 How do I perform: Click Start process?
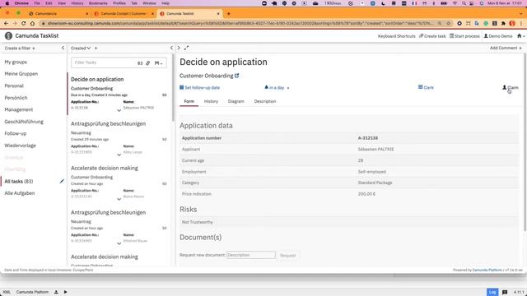tap(464, 36)
